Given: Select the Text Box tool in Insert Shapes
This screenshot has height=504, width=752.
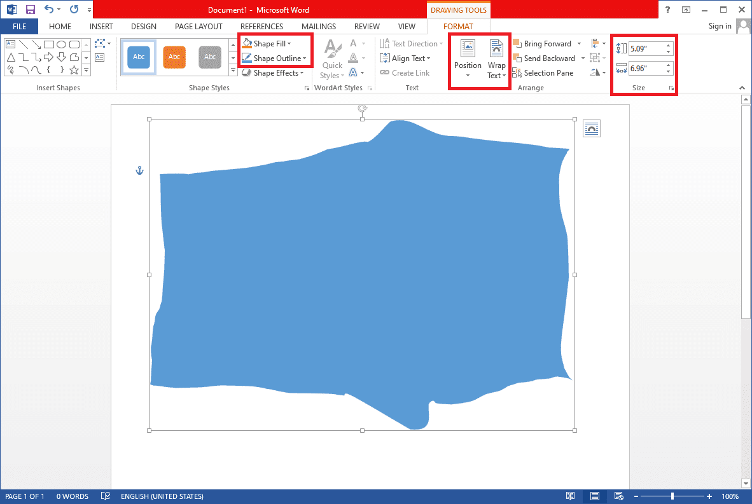Looking at the screenshot, I should (x=10, y=43).
